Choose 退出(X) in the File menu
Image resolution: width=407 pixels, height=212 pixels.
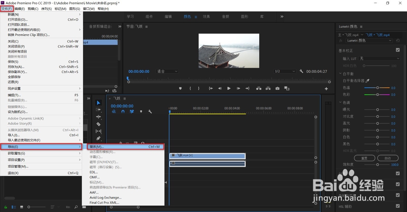pos(42,173)
